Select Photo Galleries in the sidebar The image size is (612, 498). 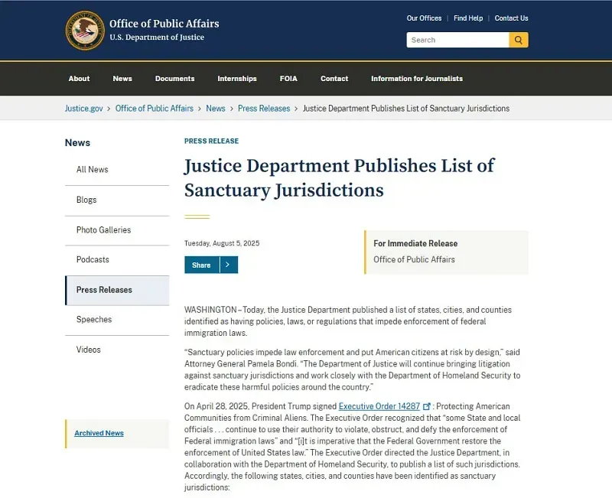(103, 229)
